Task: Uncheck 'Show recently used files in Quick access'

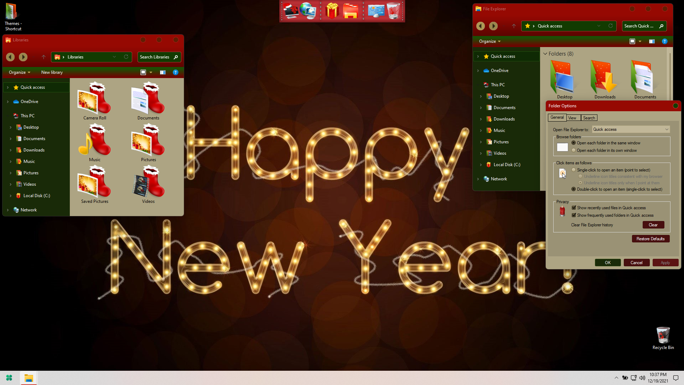Action: [x=574, y=208]
